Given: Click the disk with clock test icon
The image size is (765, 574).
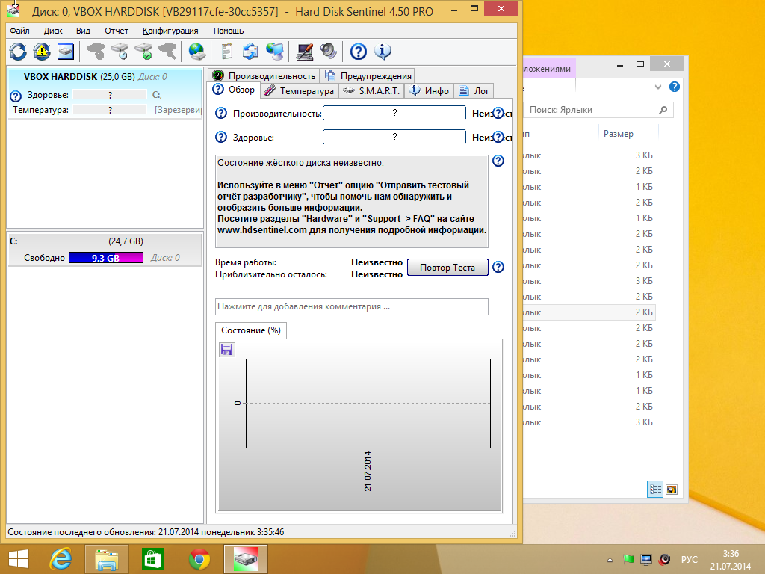Looking at the screenshot, I should [120, 52].
